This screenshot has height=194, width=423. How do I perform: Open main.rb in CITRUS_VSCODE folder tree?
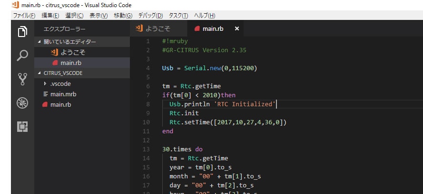[82, 105]
